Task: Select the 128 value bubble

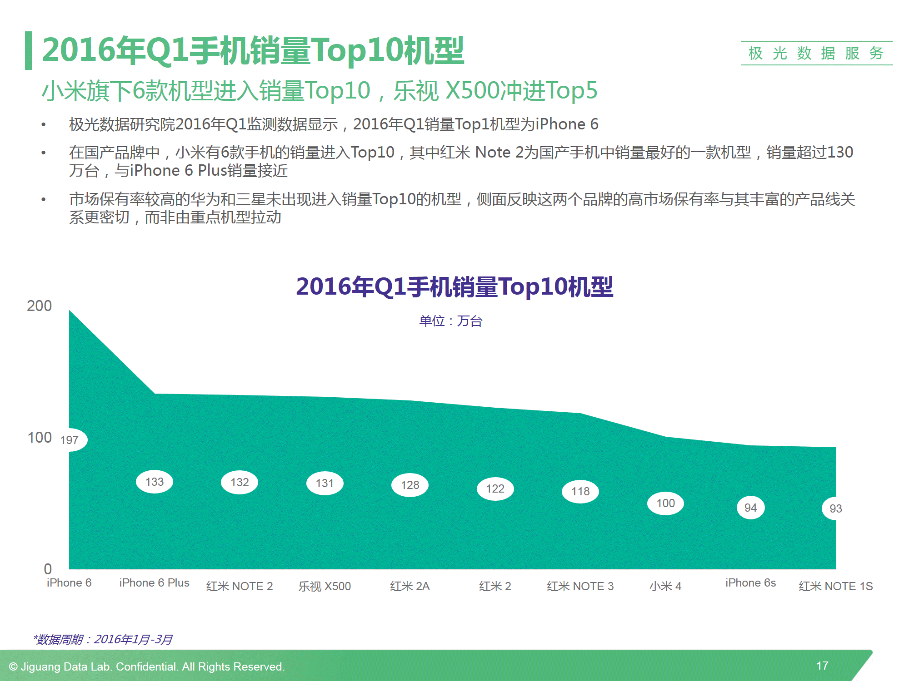Action: [x=410, y=485]
